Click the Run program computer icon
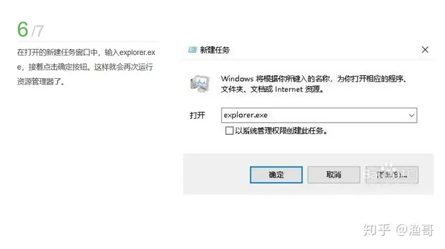The width and height of the screenshot is (445, 249). (200, 83)
